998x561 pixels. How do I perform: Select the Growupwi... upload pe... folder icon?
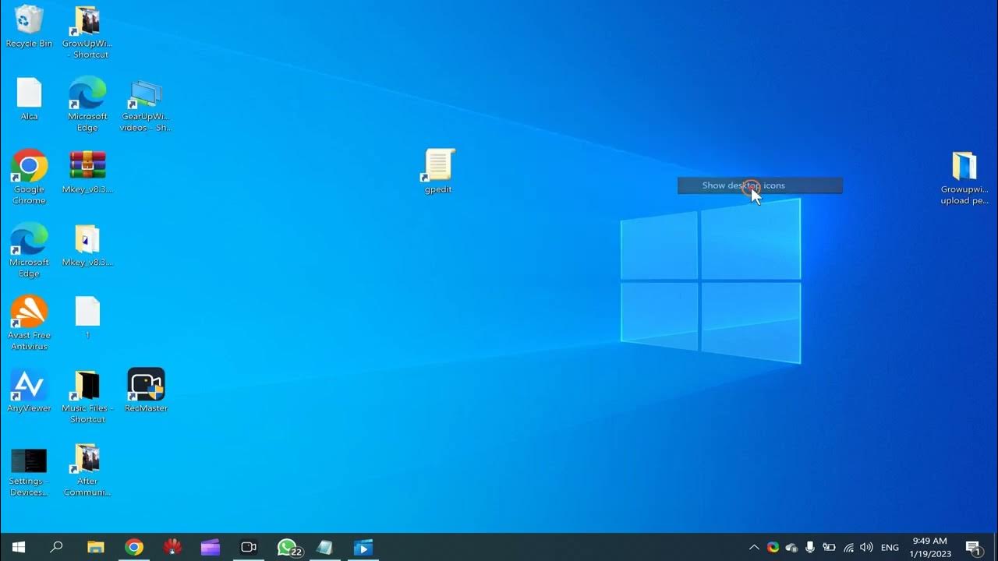click(964, 178)
